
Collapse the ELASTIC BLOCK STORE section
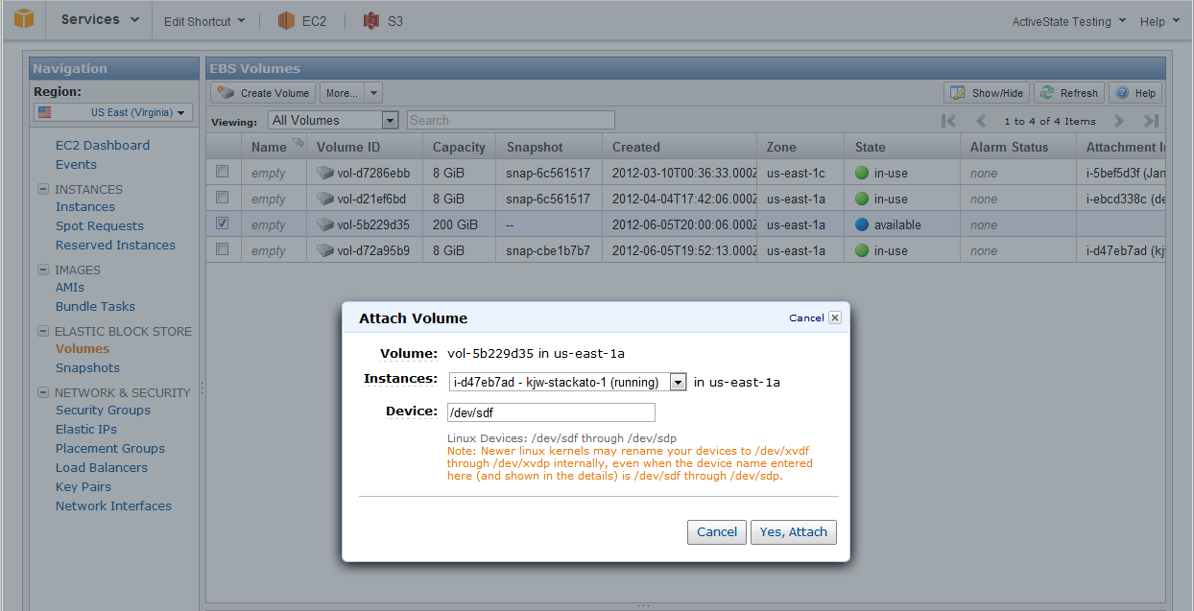click(x=43, y=331)
